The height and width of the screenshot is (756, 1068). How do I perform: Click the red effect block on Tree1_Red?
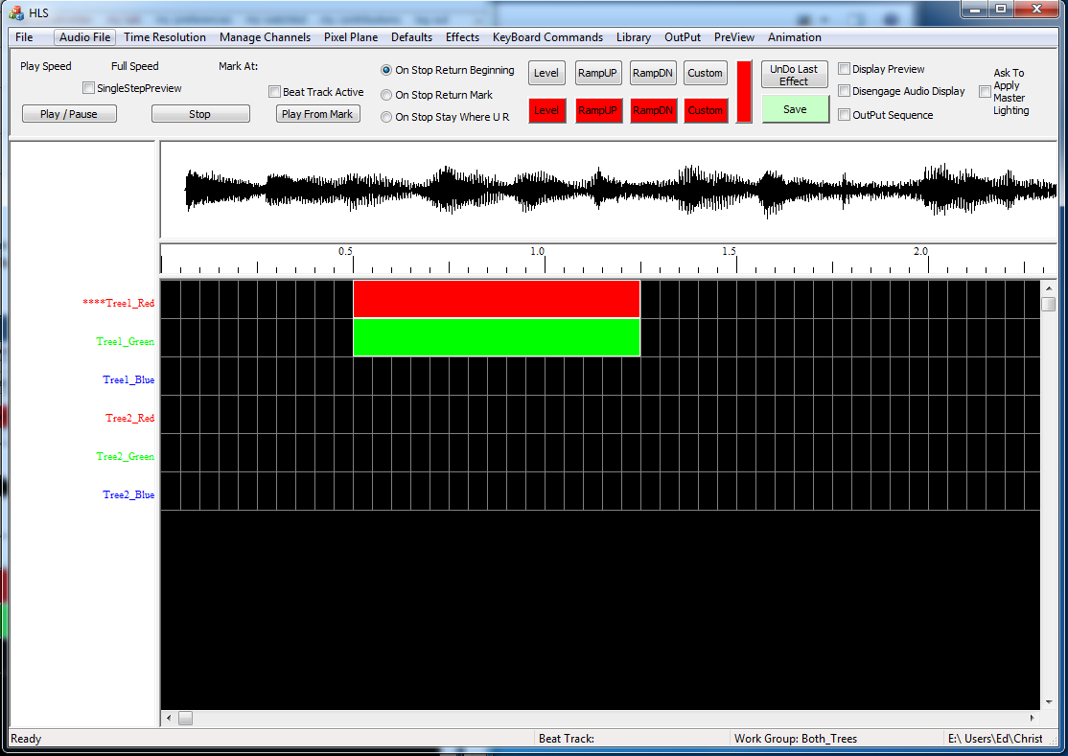pyautogui.click(x=497, y=299)
